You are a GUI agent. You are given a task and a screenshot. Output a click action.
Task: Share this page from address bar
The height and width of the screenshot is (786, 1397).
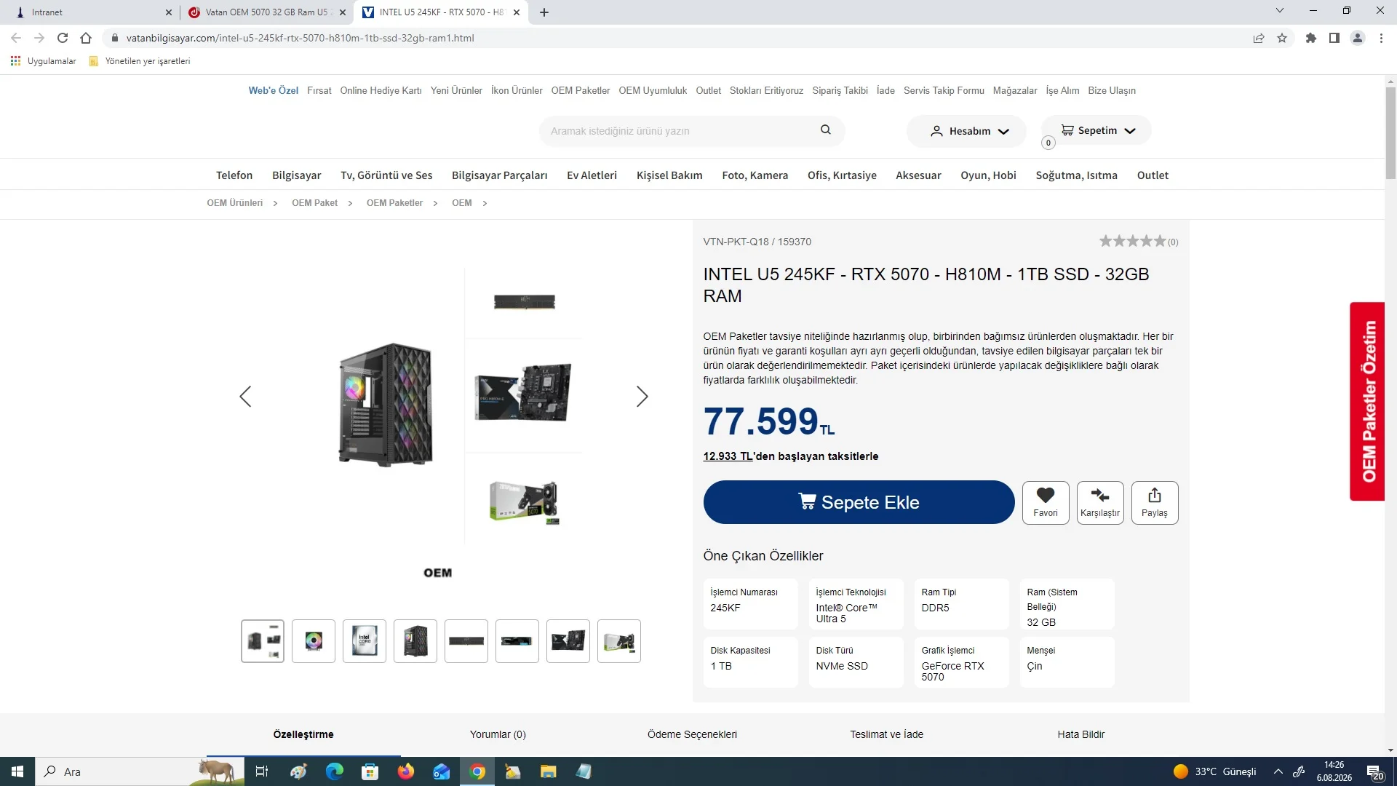pyautogui.click(x=1259, y=38)
